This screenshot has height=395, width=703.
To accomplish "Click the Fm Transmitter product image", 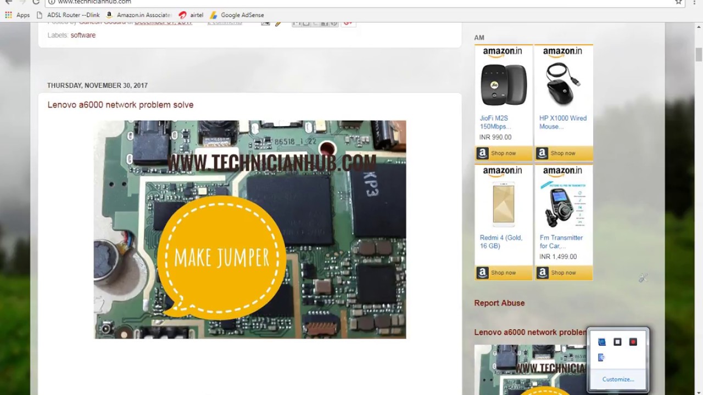I will (563, 204).
